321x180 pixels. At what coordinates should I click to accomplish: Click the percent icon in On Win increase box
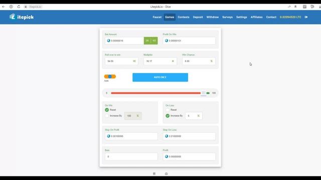[x=137, y=115]
